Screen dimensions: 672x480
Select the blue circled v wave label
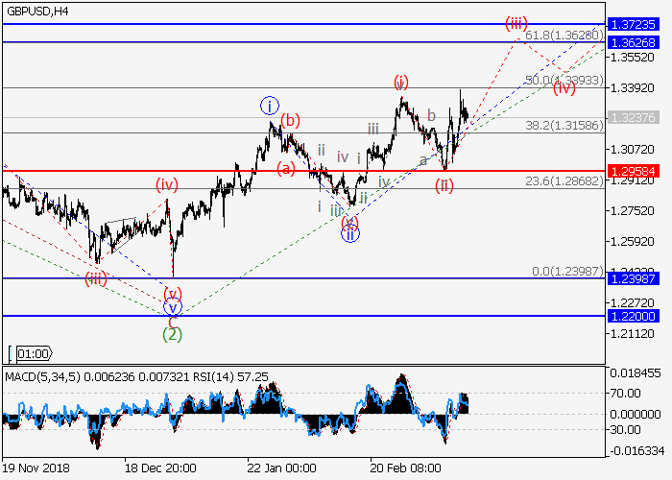click(173, 307)
